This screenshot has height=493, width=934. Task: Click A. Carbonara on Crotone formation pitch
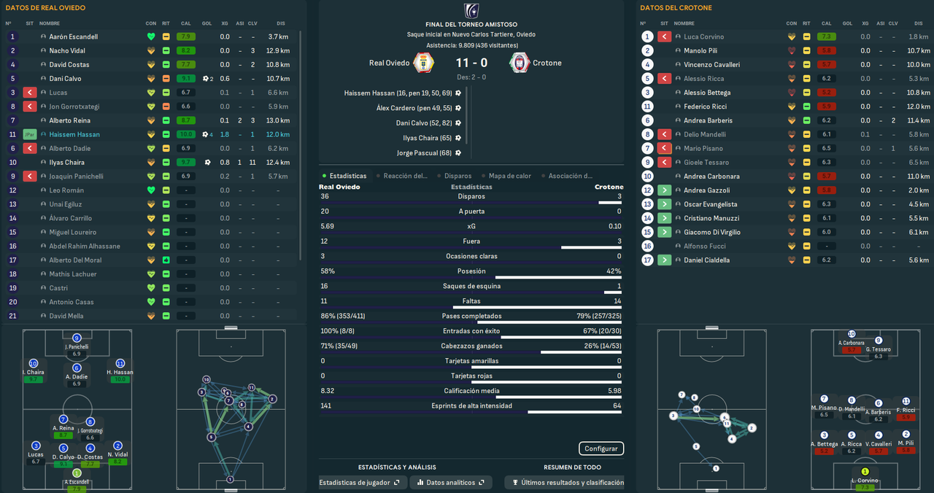(851, 342)
